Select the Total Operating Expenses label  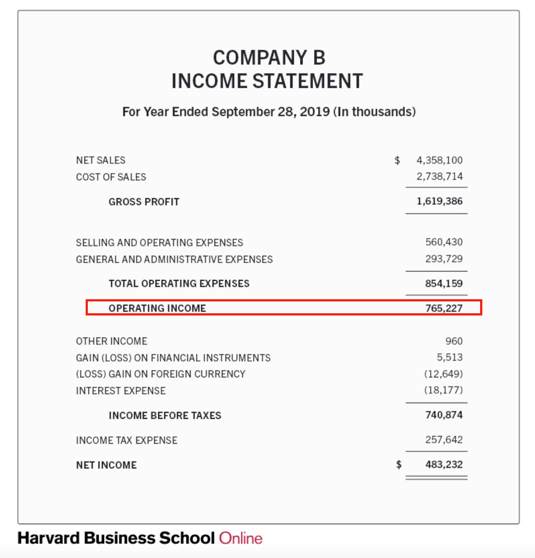[179, 283]
